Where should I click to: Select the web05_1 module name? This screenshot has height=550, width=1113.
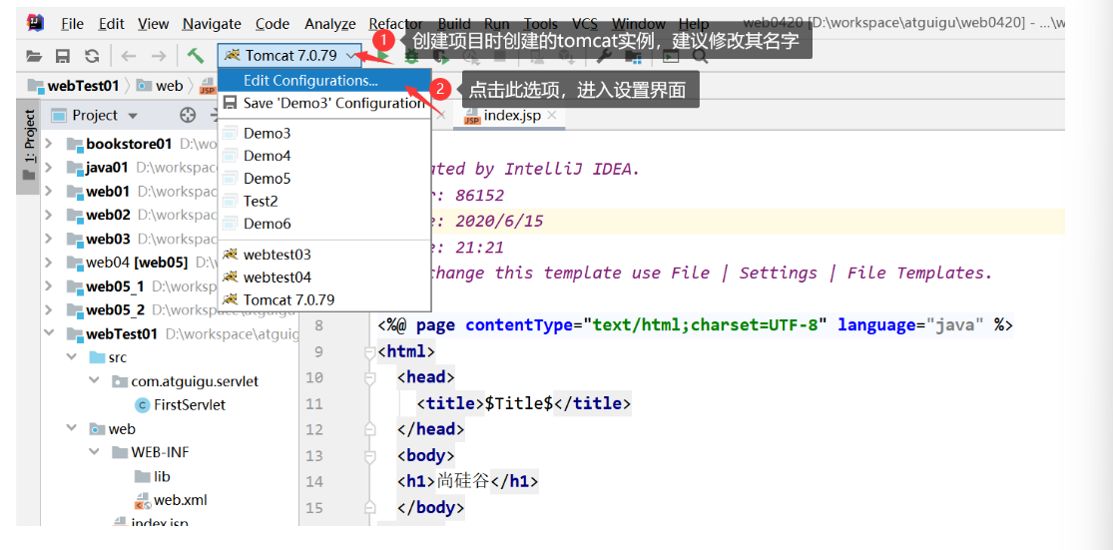click(x=115, y=286)
